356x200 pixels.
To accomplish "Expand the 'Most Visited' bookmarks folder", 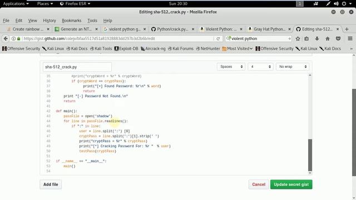I will pyautogui.click(x=238, y=48).
